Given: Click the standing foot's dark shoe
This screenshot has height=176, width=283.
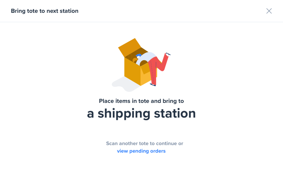Looking at the screenshot, I should pyautogui.click(x=153, y=85).
